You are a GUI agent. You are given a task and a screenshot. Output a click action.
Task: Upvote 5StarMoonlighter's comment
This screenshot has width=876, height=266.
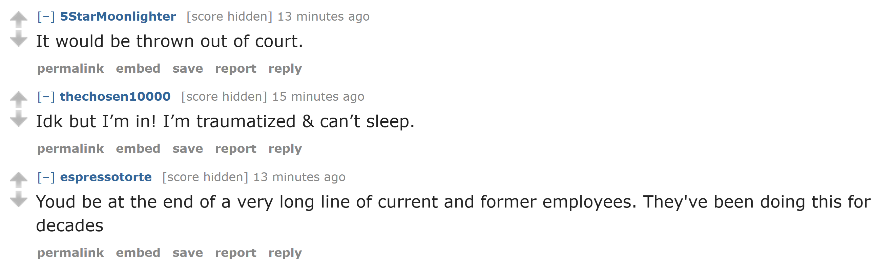(x=18, y=19)
